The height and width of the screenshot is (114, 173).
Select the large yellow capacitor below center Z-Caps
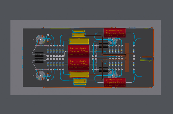79,74
